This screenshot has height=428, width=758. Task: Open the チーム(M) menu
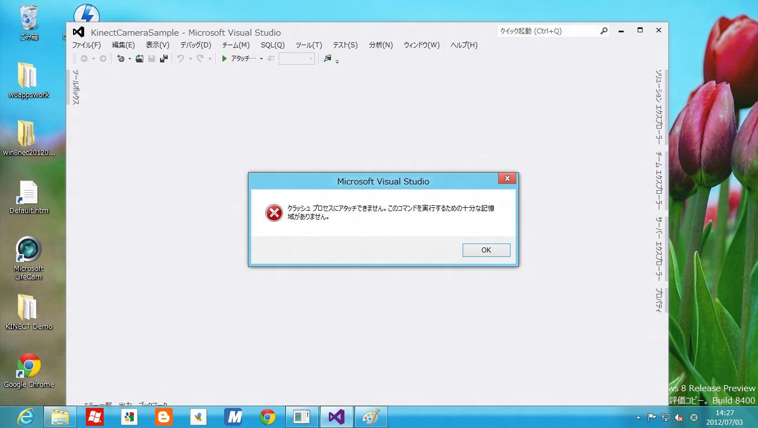(x=236, y=45)
